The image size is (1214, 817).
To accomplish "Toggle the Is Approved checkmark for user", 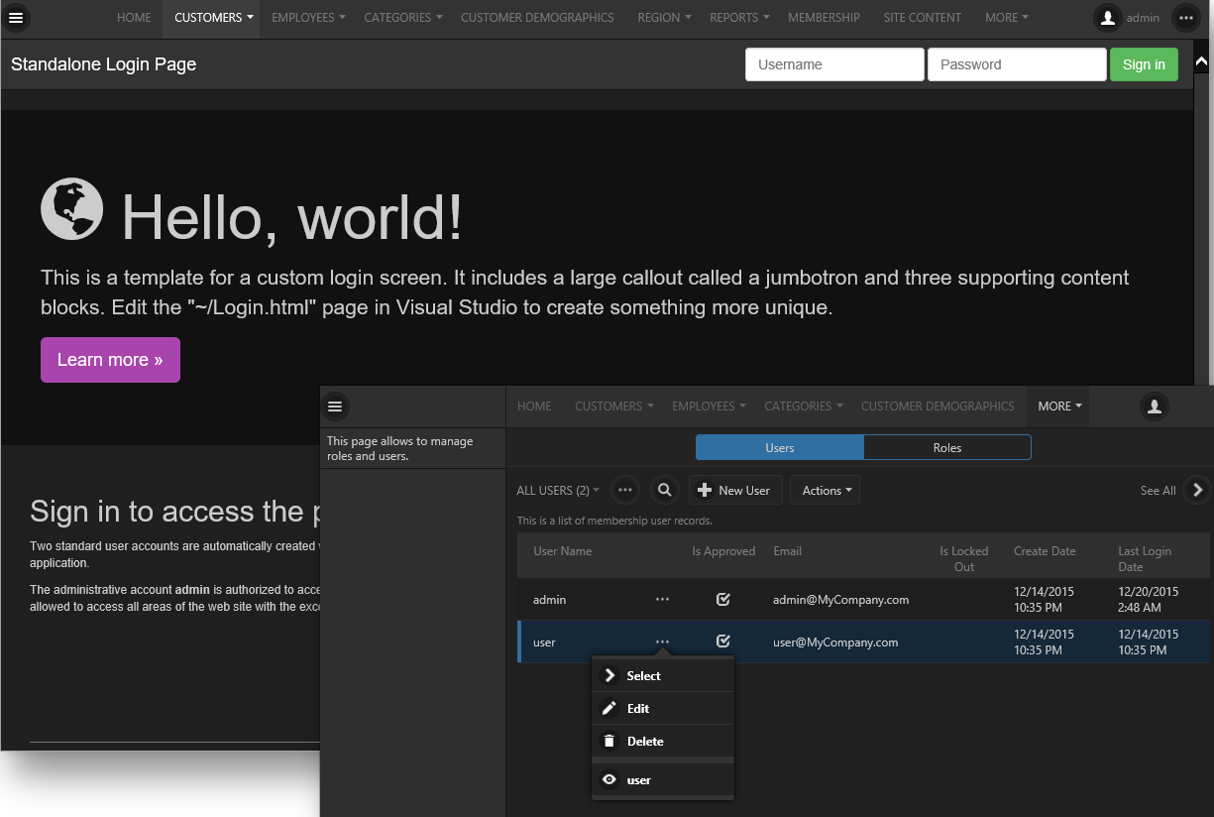I will (722, 641).
